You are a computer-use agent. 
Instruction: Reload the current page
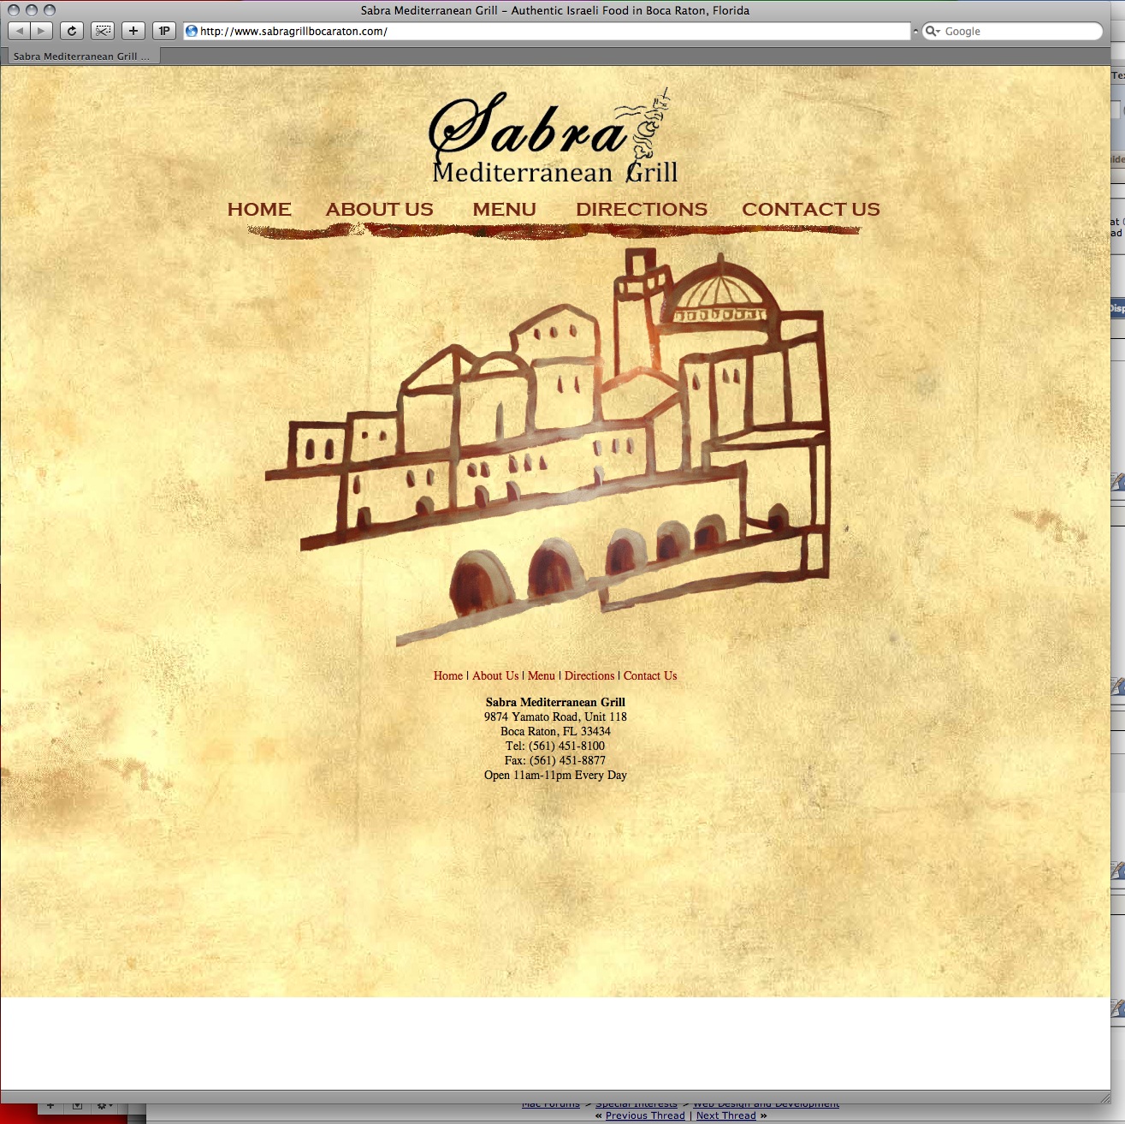[x=72, y=31]
